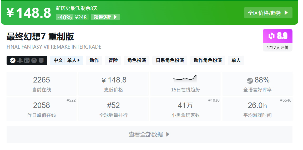The height and width of the screenshot is (150, 303).
Task: Click the Nintendo Switch platform icon
Action: [x=27, y=60]
